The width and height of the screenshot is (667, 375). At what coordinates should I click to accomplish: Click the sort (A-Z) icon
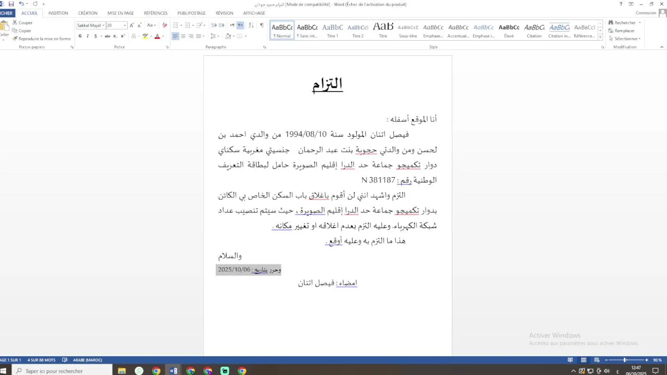click(251, 25)
